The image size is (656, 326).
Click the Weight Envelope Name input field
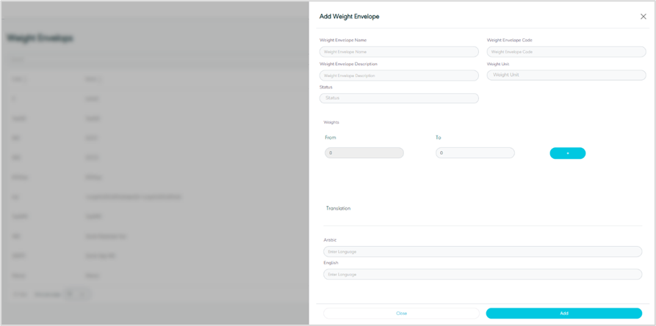(399, 52)
